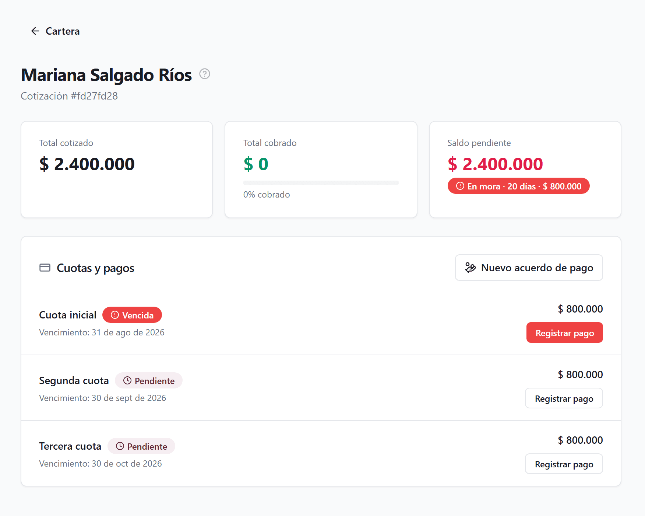Image resolution: width=645 pixels, height=516 pixels.
Task: Select the Mariana Salgado Ríos heading
Action: click(106, 75)
